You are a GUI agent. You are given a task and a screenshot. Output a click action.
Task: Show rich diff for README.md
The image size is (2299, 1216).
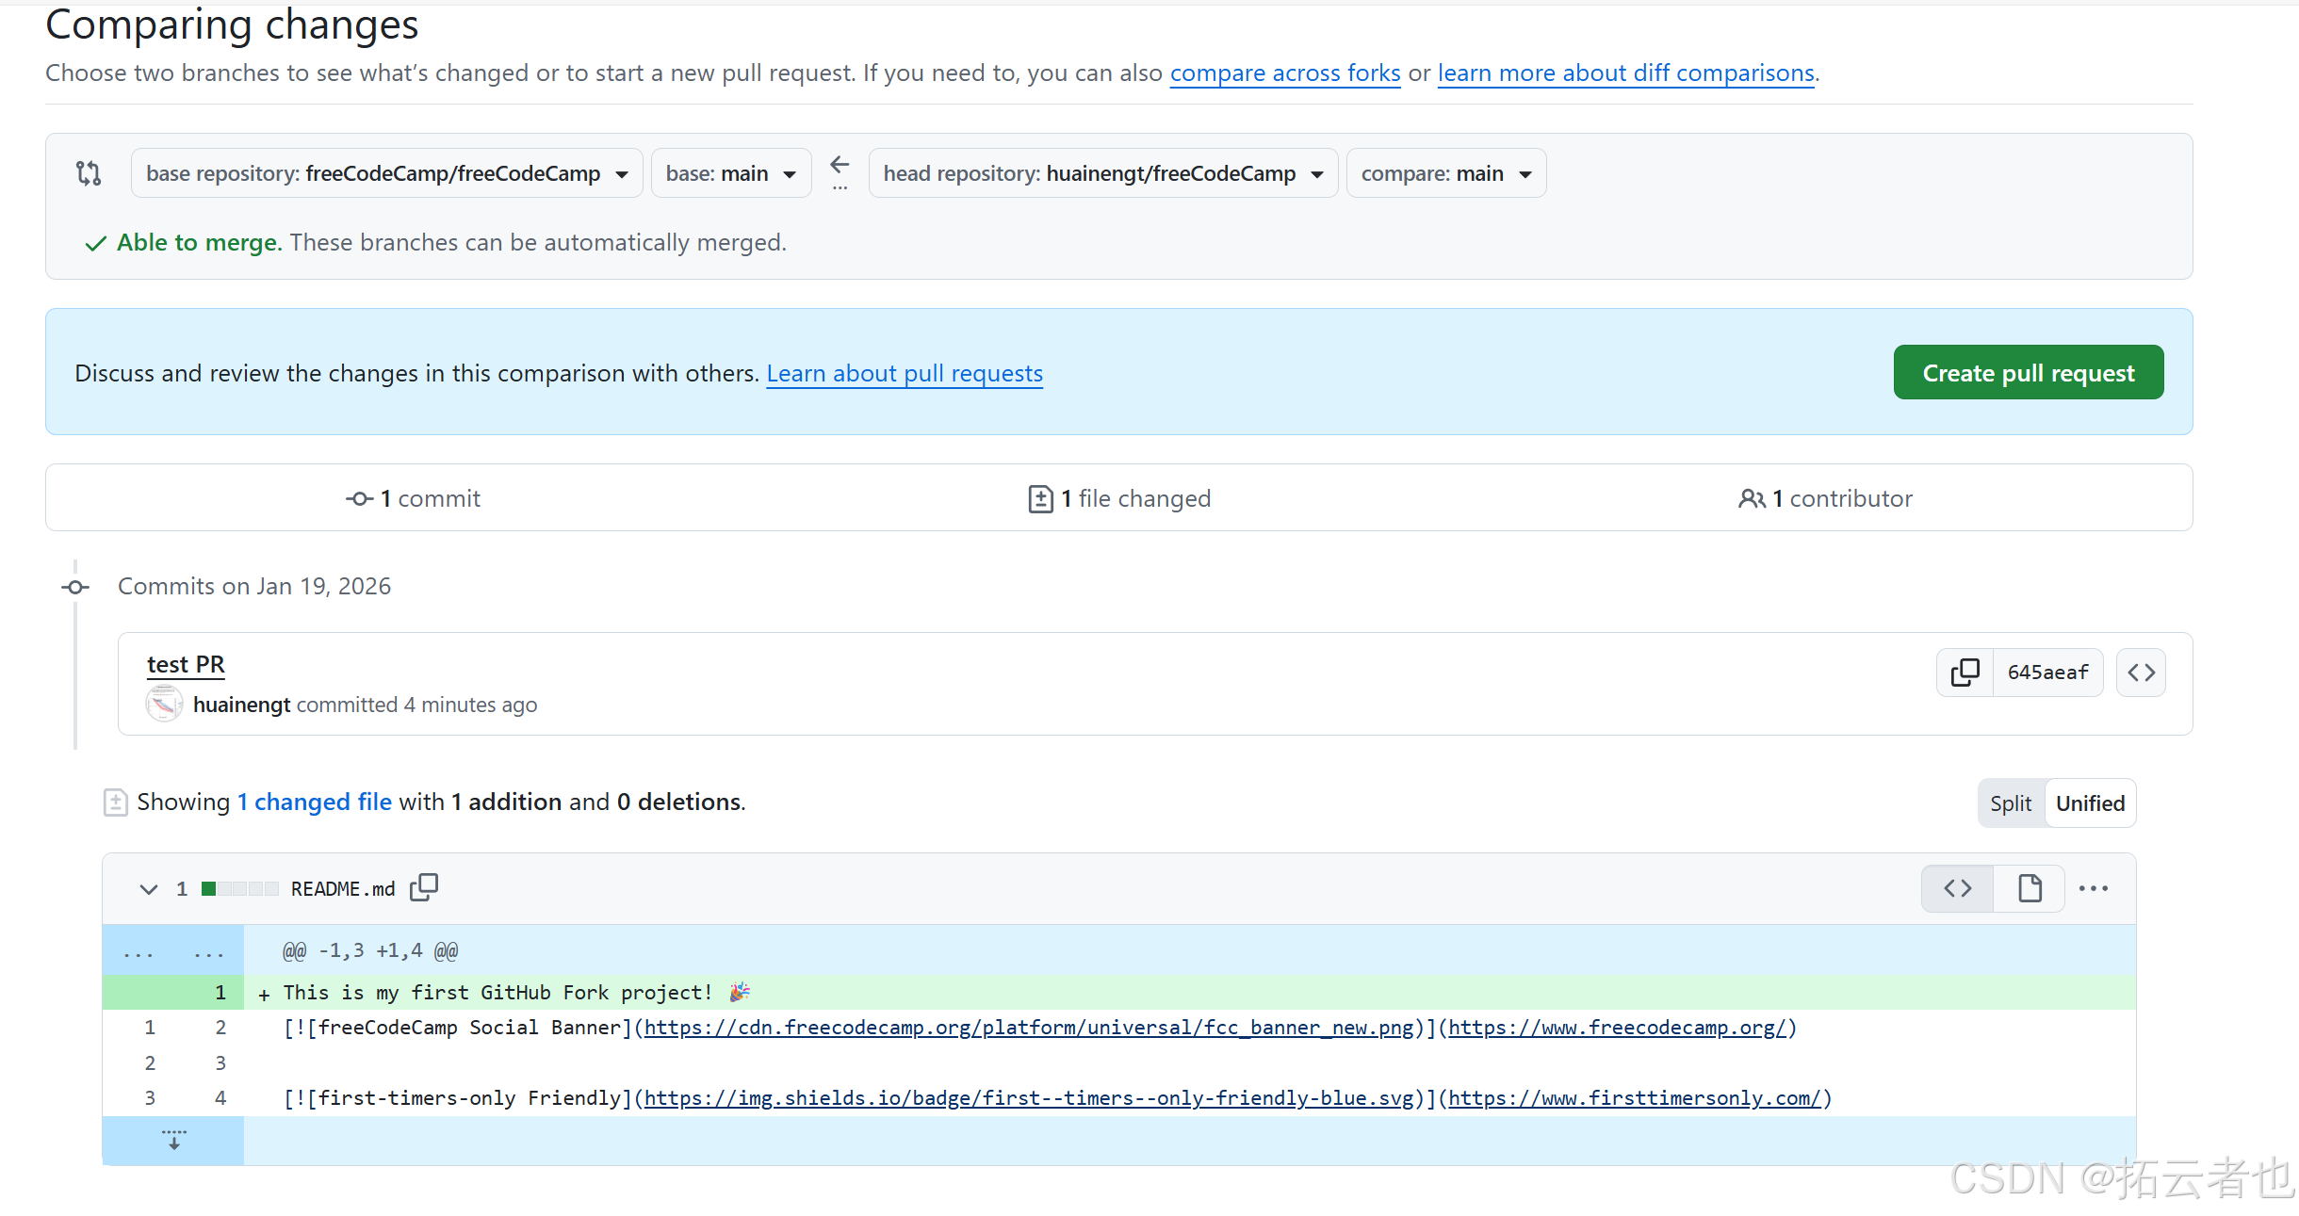point(2030,887)
